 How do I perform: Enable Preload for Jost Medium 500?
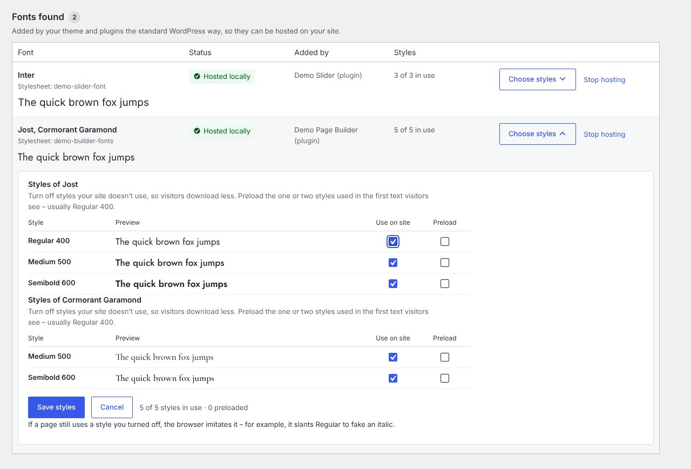click(445, 263)
